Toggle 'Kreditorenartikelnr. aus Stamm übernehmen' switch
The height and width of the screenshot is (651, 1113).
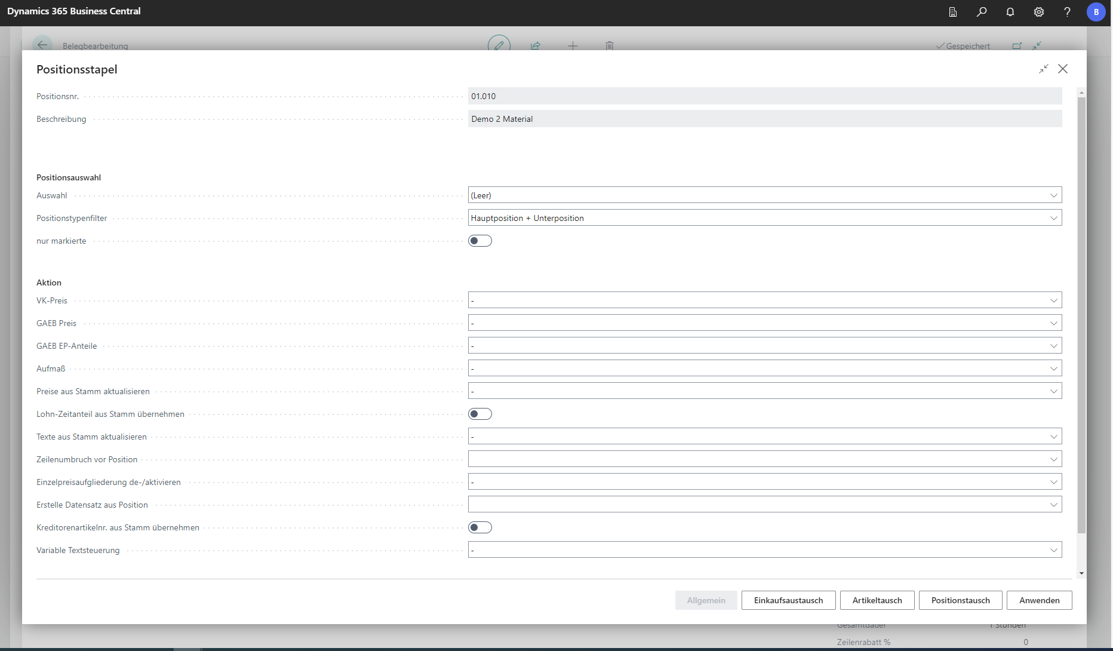click(x=479, y=527)
